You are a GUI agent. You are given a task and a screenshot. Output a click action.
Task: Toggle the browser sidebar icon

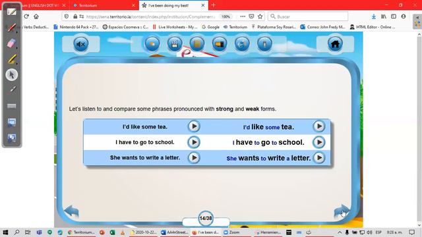(394, 16)
